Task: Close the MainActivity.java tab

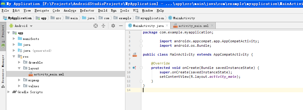Action: (x=167, y=25)
